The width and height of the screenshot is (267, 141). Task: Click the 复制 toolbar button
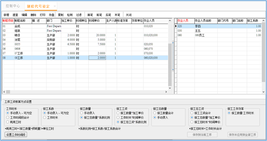61,15
